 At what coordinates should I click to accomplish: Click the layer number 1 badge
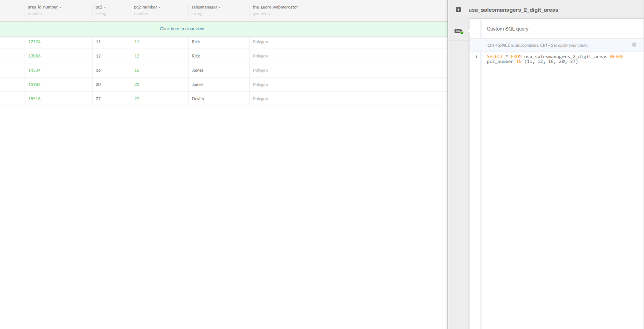(458, 10)
